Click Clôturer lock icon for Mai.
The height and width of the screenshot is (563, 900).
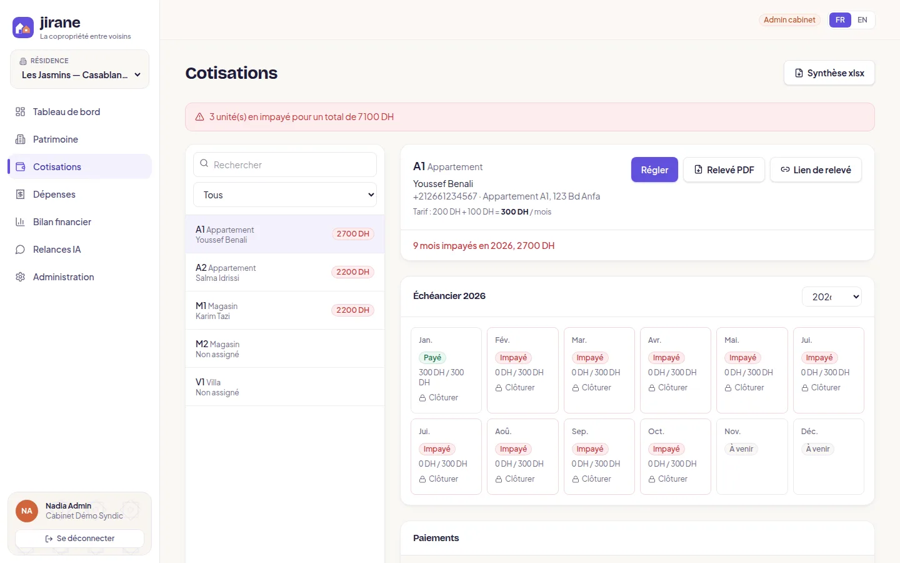coord(728,388)
